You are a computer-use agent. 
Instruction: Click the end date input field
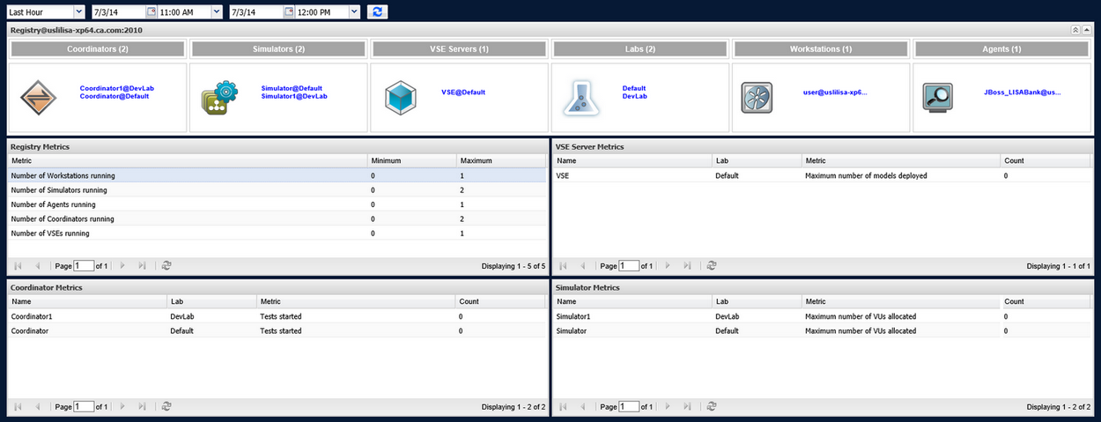[x=256, y=12]
